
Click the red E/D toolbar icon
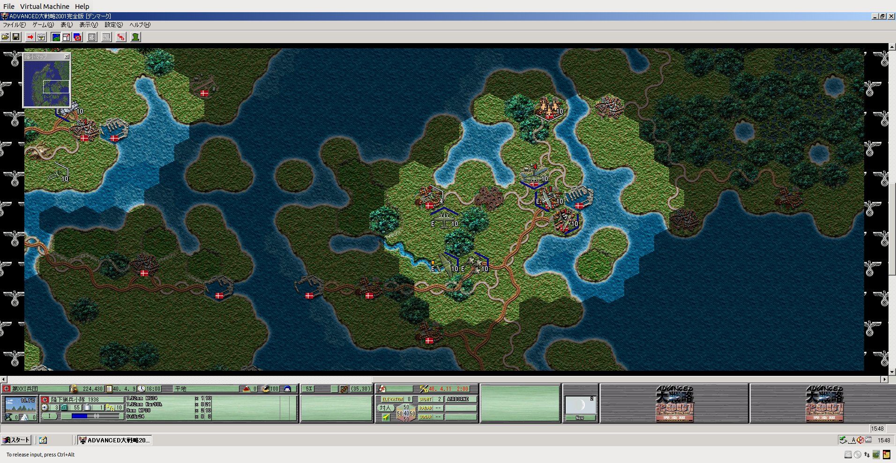point(121,37)
